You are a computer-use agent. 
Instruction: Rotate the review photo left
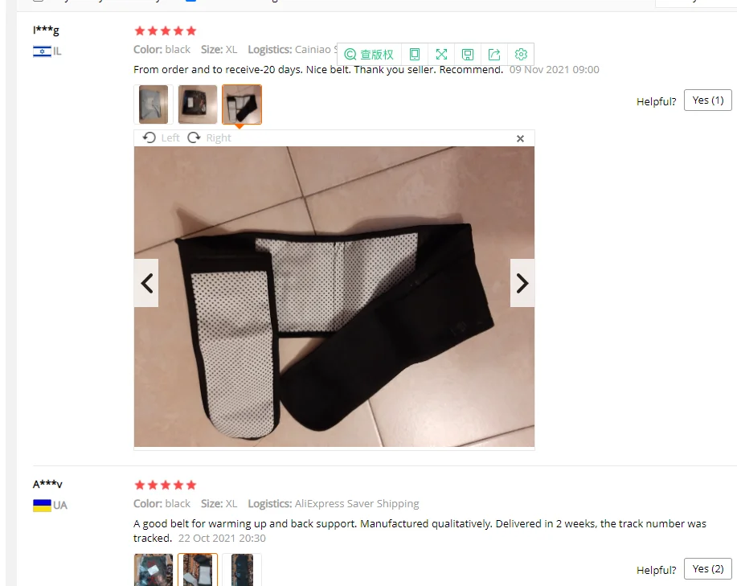(x=162, y=137)
